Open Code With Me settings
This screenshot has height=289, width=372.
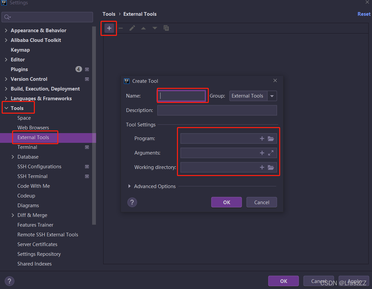click(34, 186)
